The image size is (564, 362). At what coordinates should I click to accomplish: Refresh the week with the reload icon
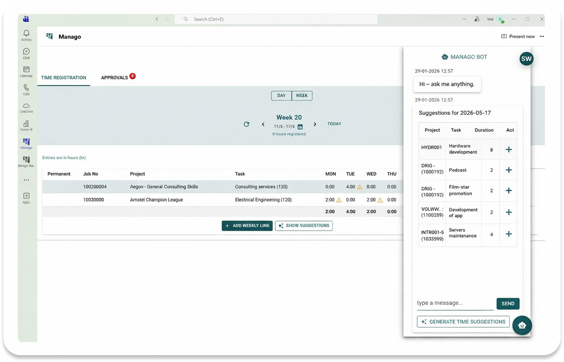click(246, 124)
